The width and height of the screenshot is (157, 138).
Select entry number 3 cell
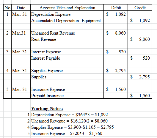pyautogui.click(x=7, y=52)
